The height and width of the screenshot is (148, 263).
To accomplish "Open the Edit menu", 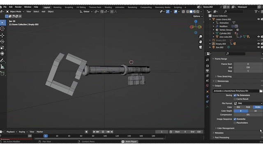I will pyautogui.click(x=11, y=7).
